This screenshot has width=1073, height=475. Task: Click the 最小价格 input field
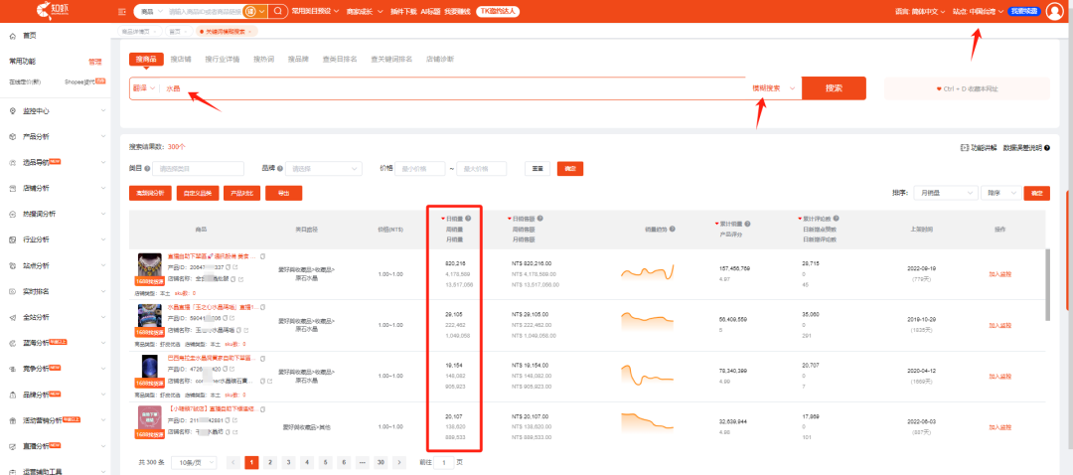pos(421,168)
